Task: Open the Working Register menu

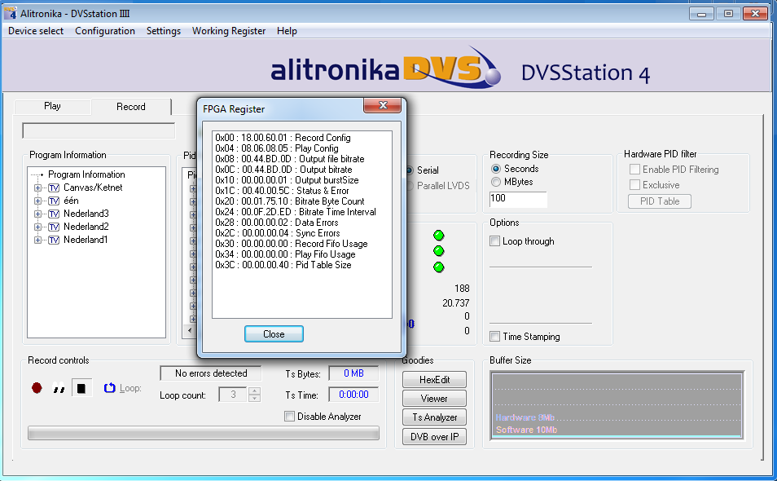Action: click(228, 31)
